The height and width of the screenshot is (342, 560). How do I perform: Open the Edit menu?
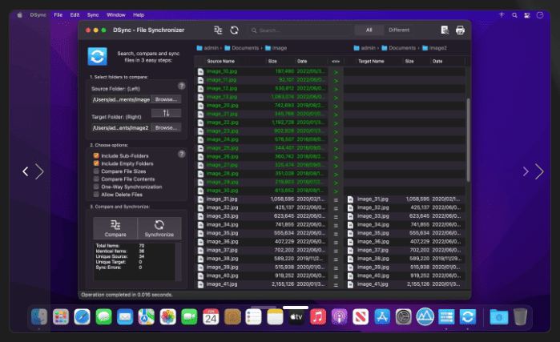[x=75, y=15]
